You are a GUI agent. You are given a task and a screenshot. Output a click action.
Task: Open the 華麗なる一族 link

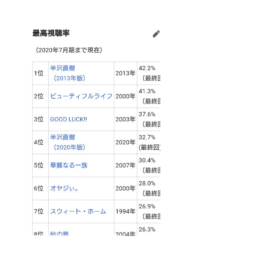tap(69, 165)
